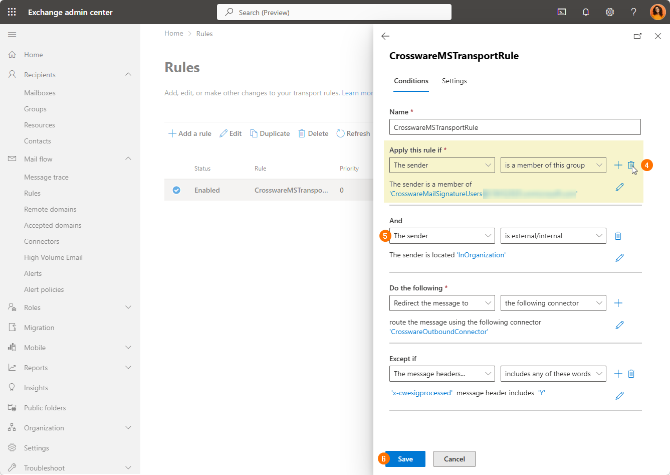Focus the Search (Preview) box
The height and width of the screenshot is (475, 670).
coord(334,12)
